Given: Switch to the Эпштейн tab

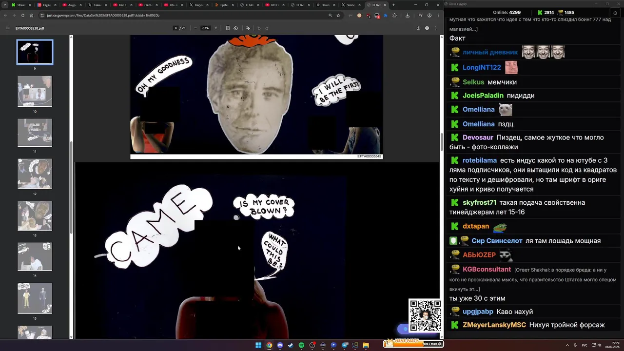Looking at the screenshot, I should click(x=325, y=5).
